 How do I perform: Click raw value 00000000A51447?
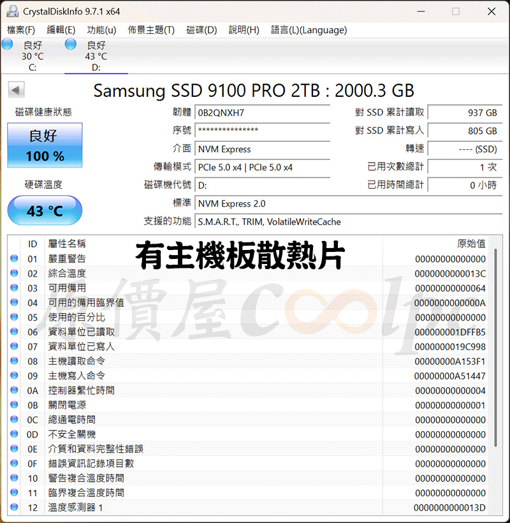tap(450, 376)
